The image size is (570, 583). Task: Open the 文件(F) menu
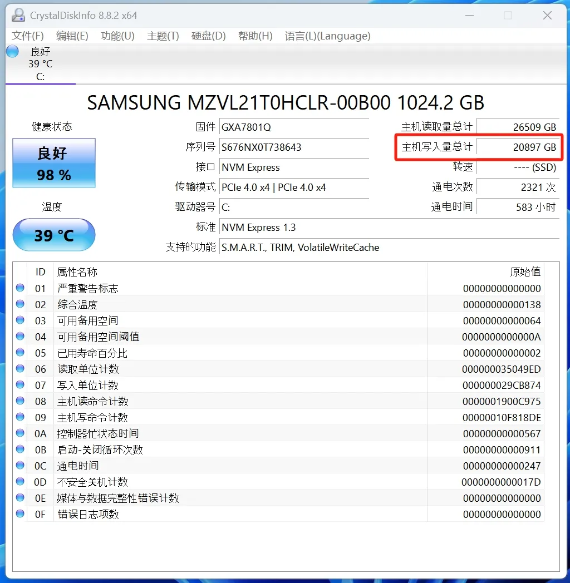27,36
